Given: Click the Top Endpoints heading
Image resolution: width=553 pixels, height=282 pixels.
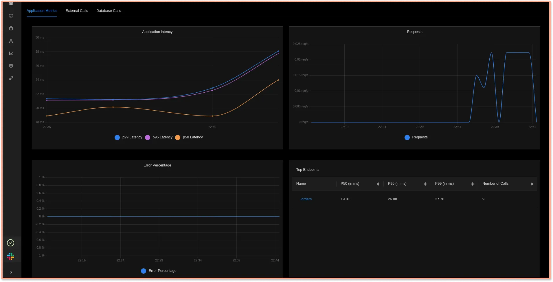Looking at the screenshot, I should [308, 170].
